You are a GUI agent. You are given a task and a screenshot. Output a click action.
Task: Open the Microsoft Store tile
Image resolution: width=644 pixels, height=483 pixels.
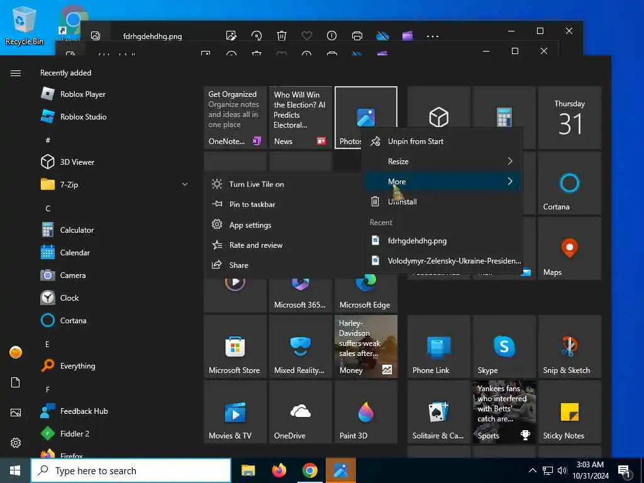point(235,347)
